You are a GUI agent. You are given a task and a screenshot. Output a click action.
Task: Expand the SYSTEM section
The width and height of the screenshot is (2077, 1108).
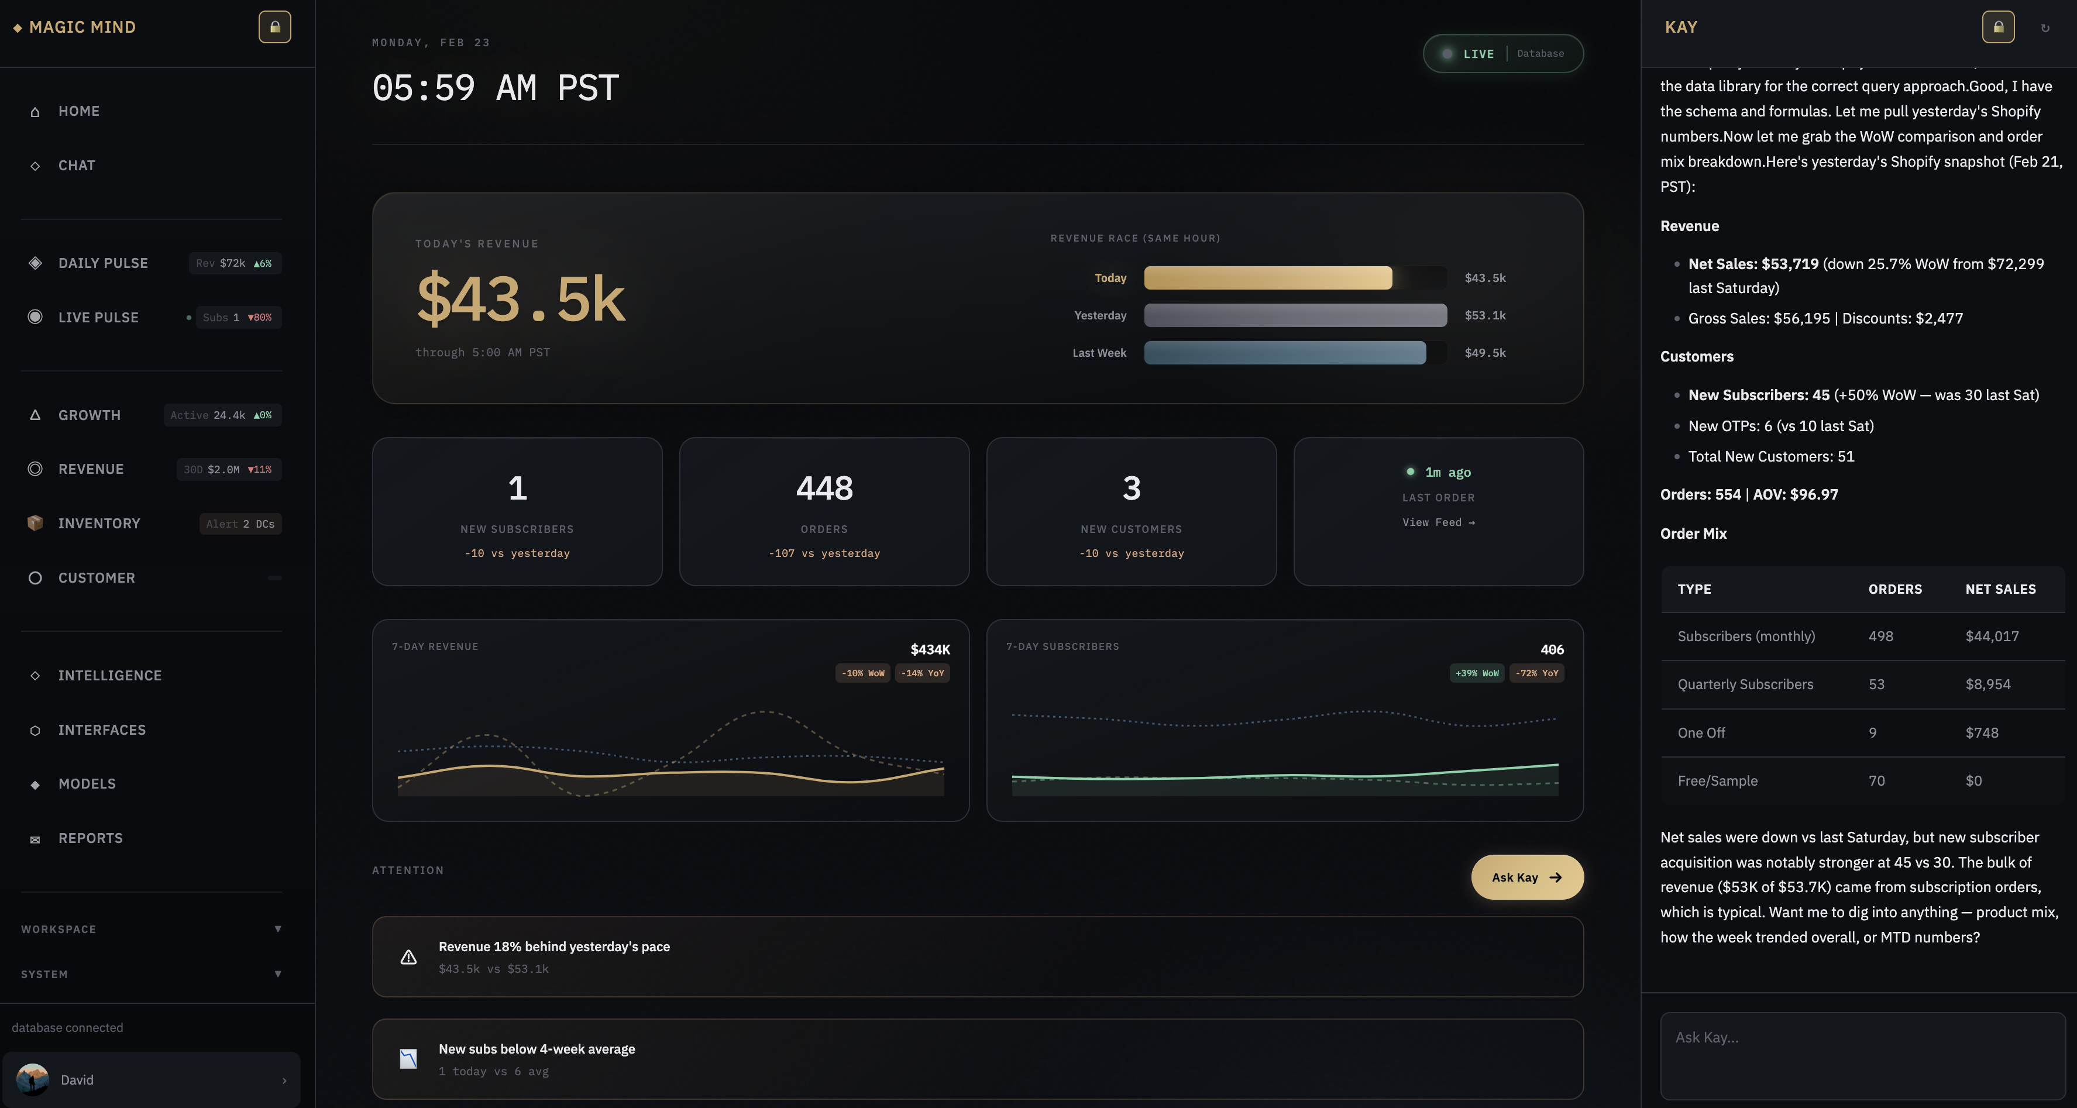point(277,973)
